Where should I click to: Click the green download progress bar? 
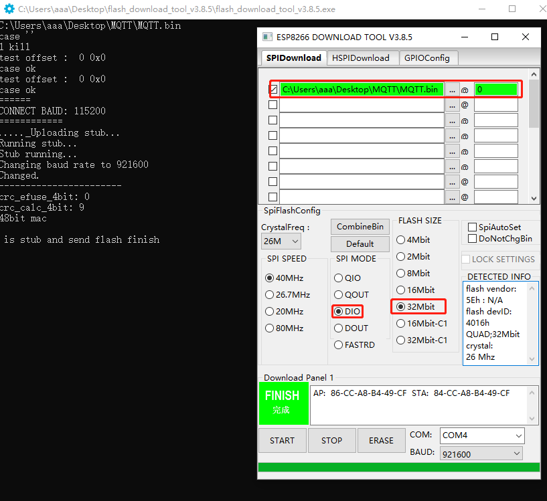399,467
